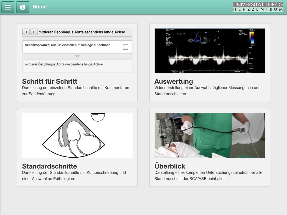Go to previous step arrow
The image size is (287, 215).
coord(26,32)
